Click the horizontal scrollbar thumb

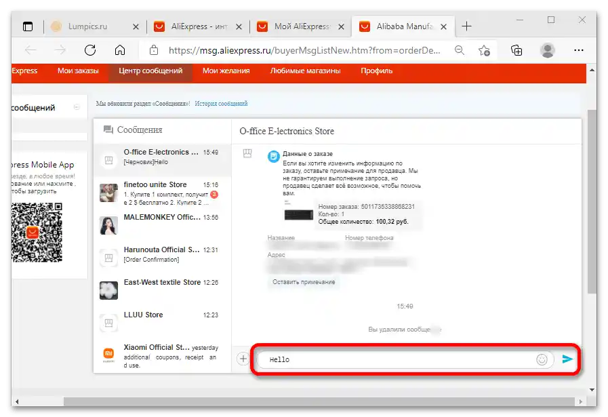point(319,401)
